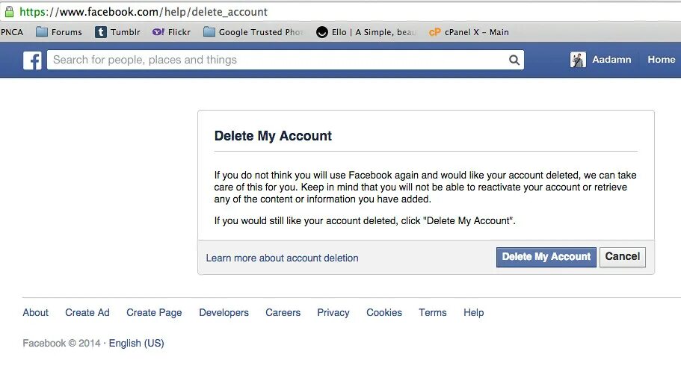Open the Flickr bookmark

tap(171, 32)
